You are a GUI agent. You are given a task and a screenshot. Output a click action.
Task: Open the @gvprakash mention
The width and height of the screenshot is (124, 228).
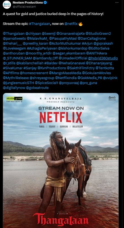click(104, 44)
